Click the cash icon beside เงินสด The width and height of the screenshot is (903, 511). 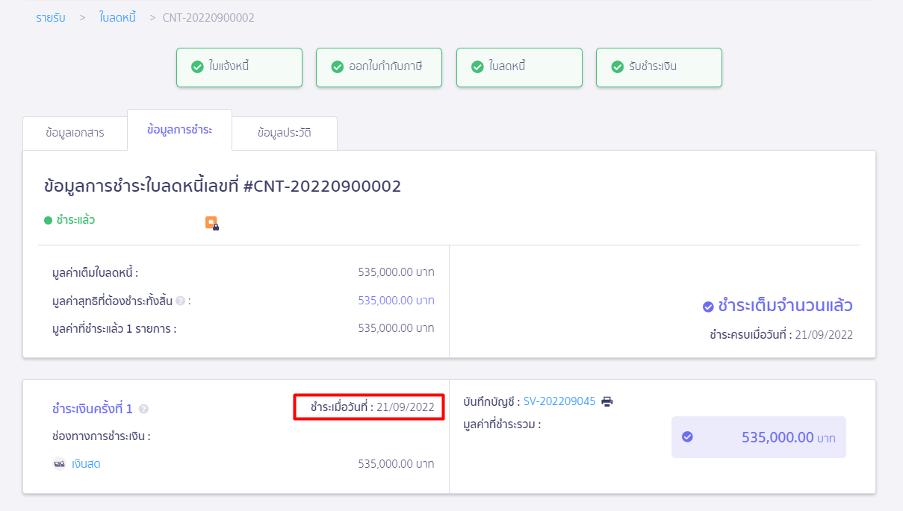point(59,464)
